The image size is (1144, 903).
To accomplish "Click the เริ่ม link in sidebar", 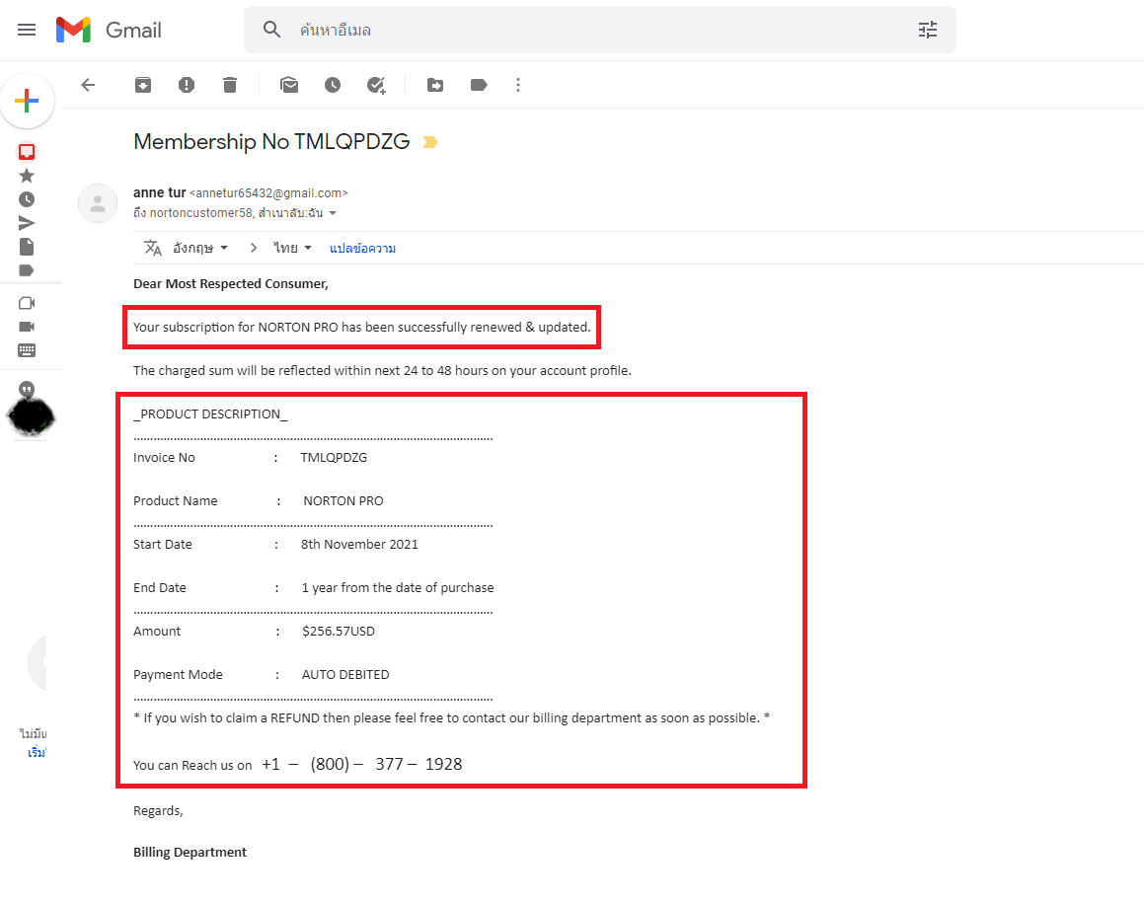I will (37, 752).
